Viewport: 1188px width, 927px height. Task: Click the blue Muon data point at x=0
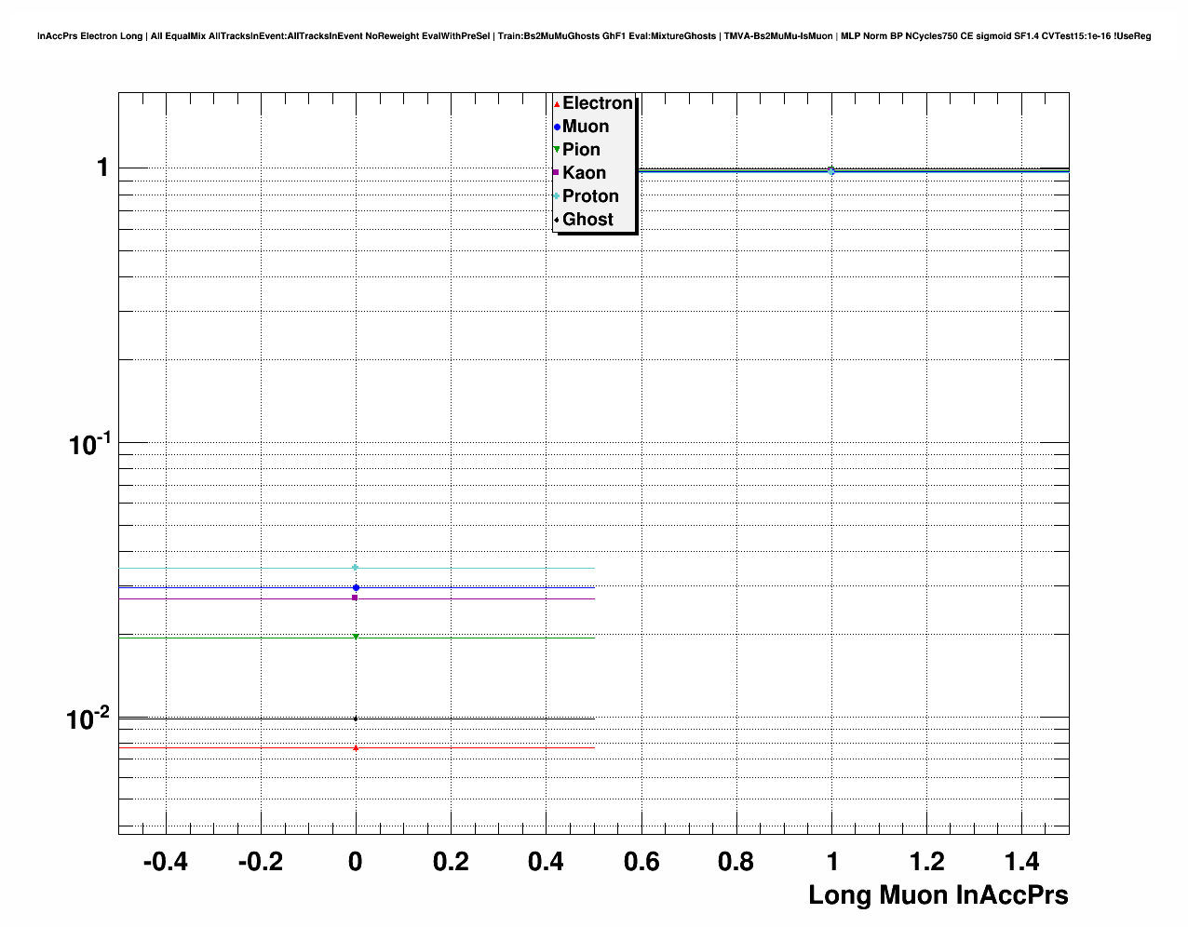point(356,588)
